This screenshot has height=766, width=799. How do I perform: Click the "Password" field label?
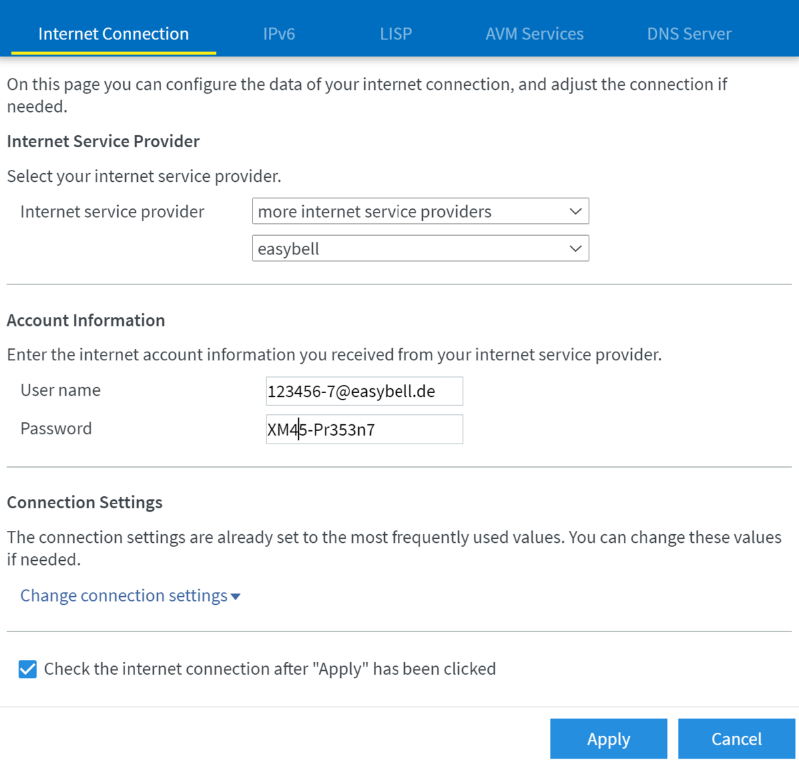56,429
